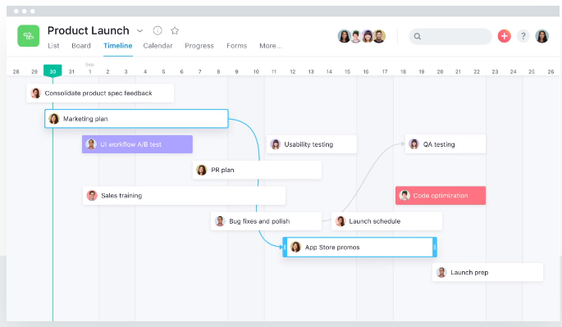
Task: Click the search magnifier icon
Action: click(x=418, y=36)
